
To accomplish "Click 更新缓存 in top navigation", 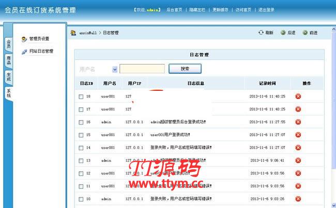I will point(220,10).
